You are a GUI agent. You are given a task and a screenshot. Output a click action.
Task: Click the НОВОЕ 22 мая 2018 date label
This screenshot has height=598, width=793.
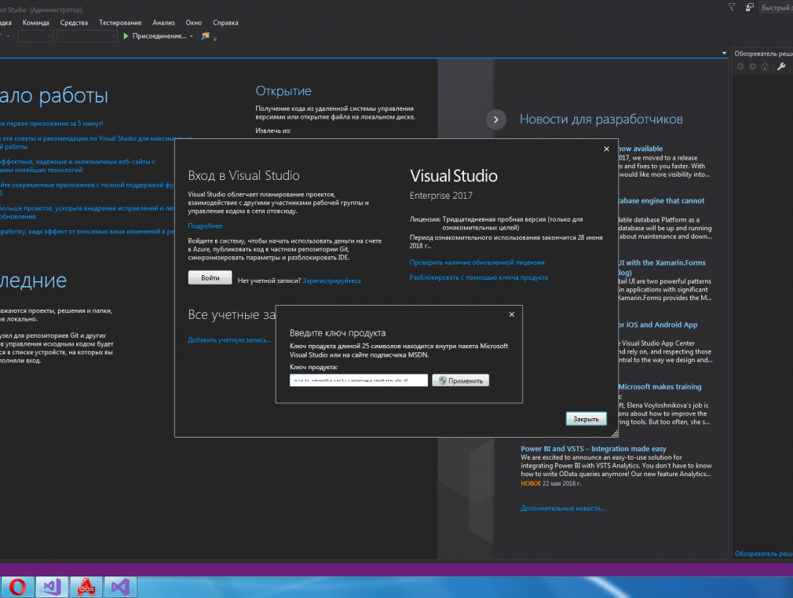click(x=550, y=483)
